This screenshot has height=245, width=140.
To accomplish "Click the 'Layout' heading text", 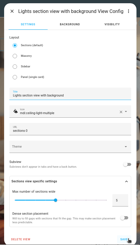I will (14, 38).
